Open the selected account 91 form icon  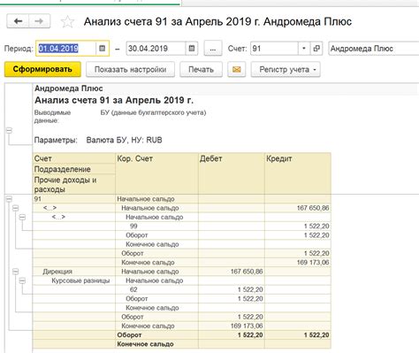(x=316, y=49)
